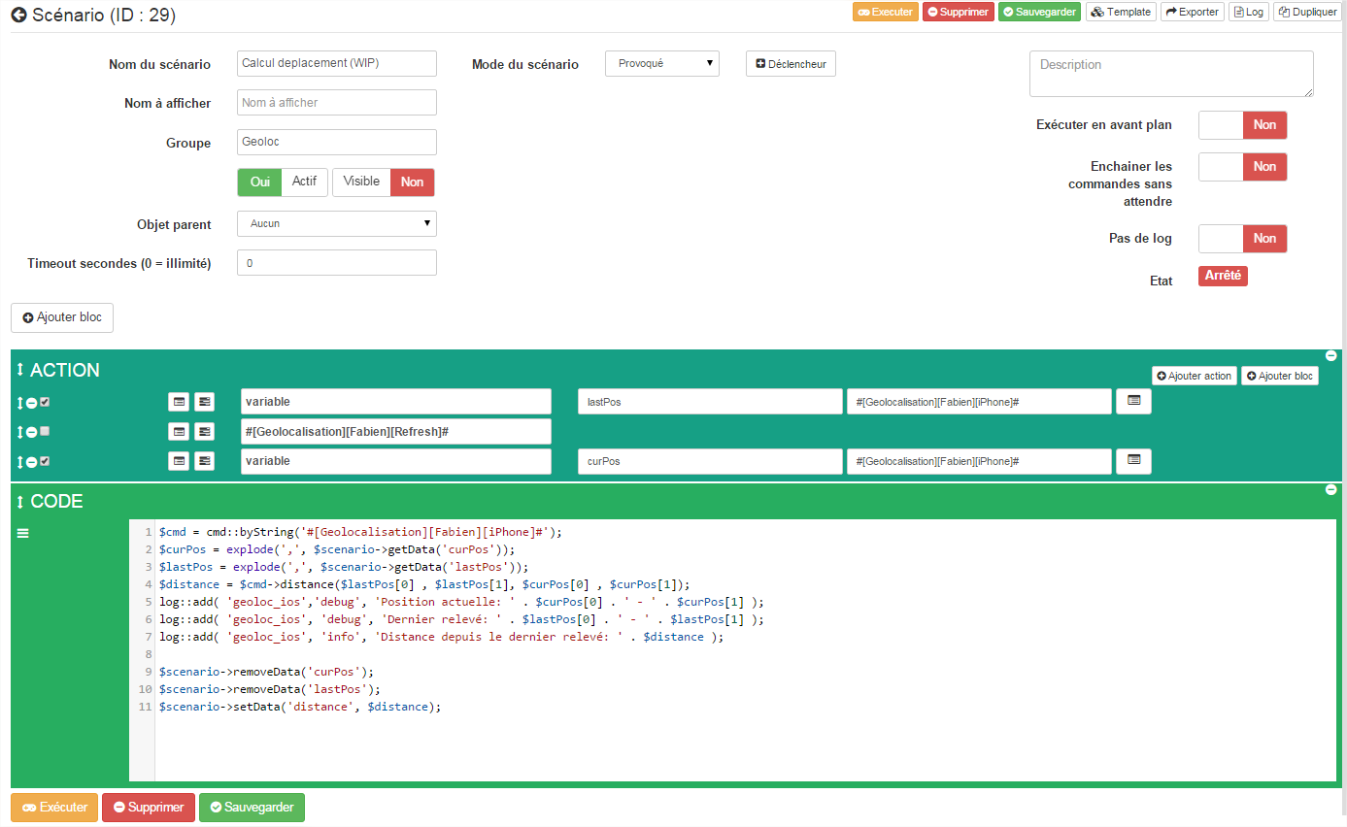Toggle the 'Pas de log' switch
The height and width of the screenshot is (827, 1347).
[1242, 239]
